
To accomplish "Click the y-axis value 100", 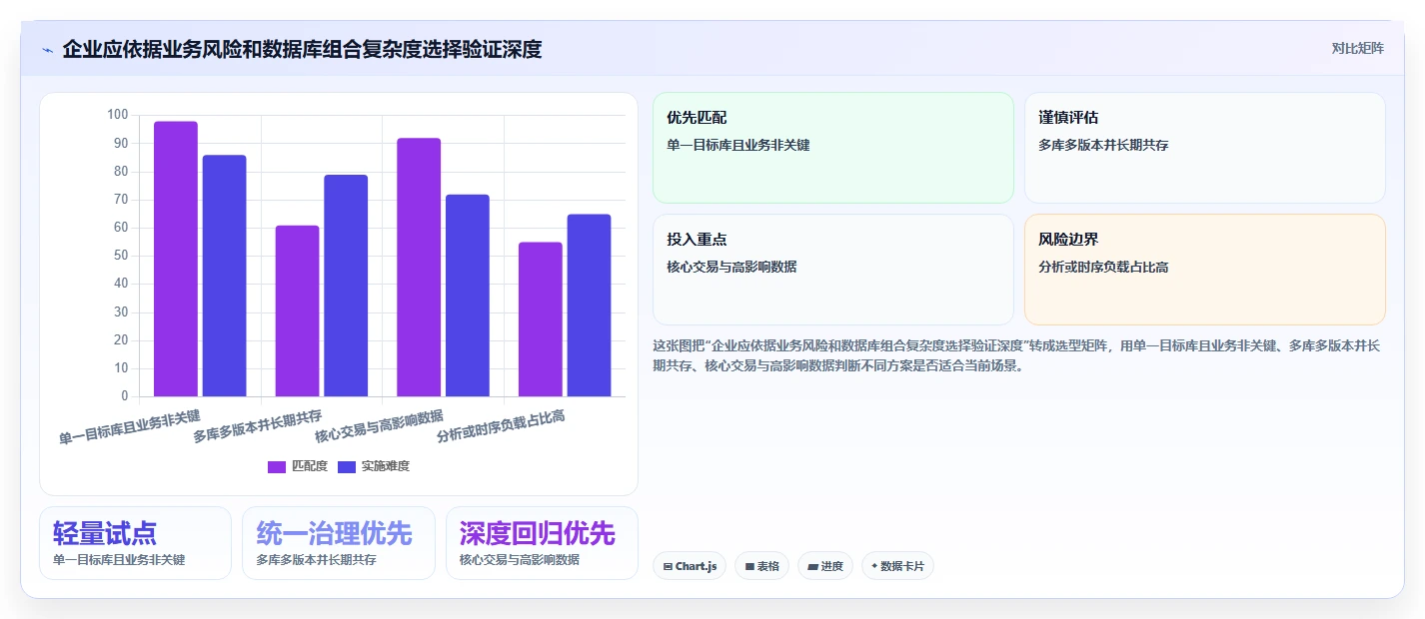I will (118, 115).
